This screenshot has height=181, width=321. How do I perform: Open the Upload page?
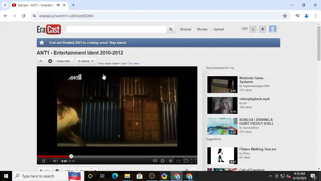[218, 29]
